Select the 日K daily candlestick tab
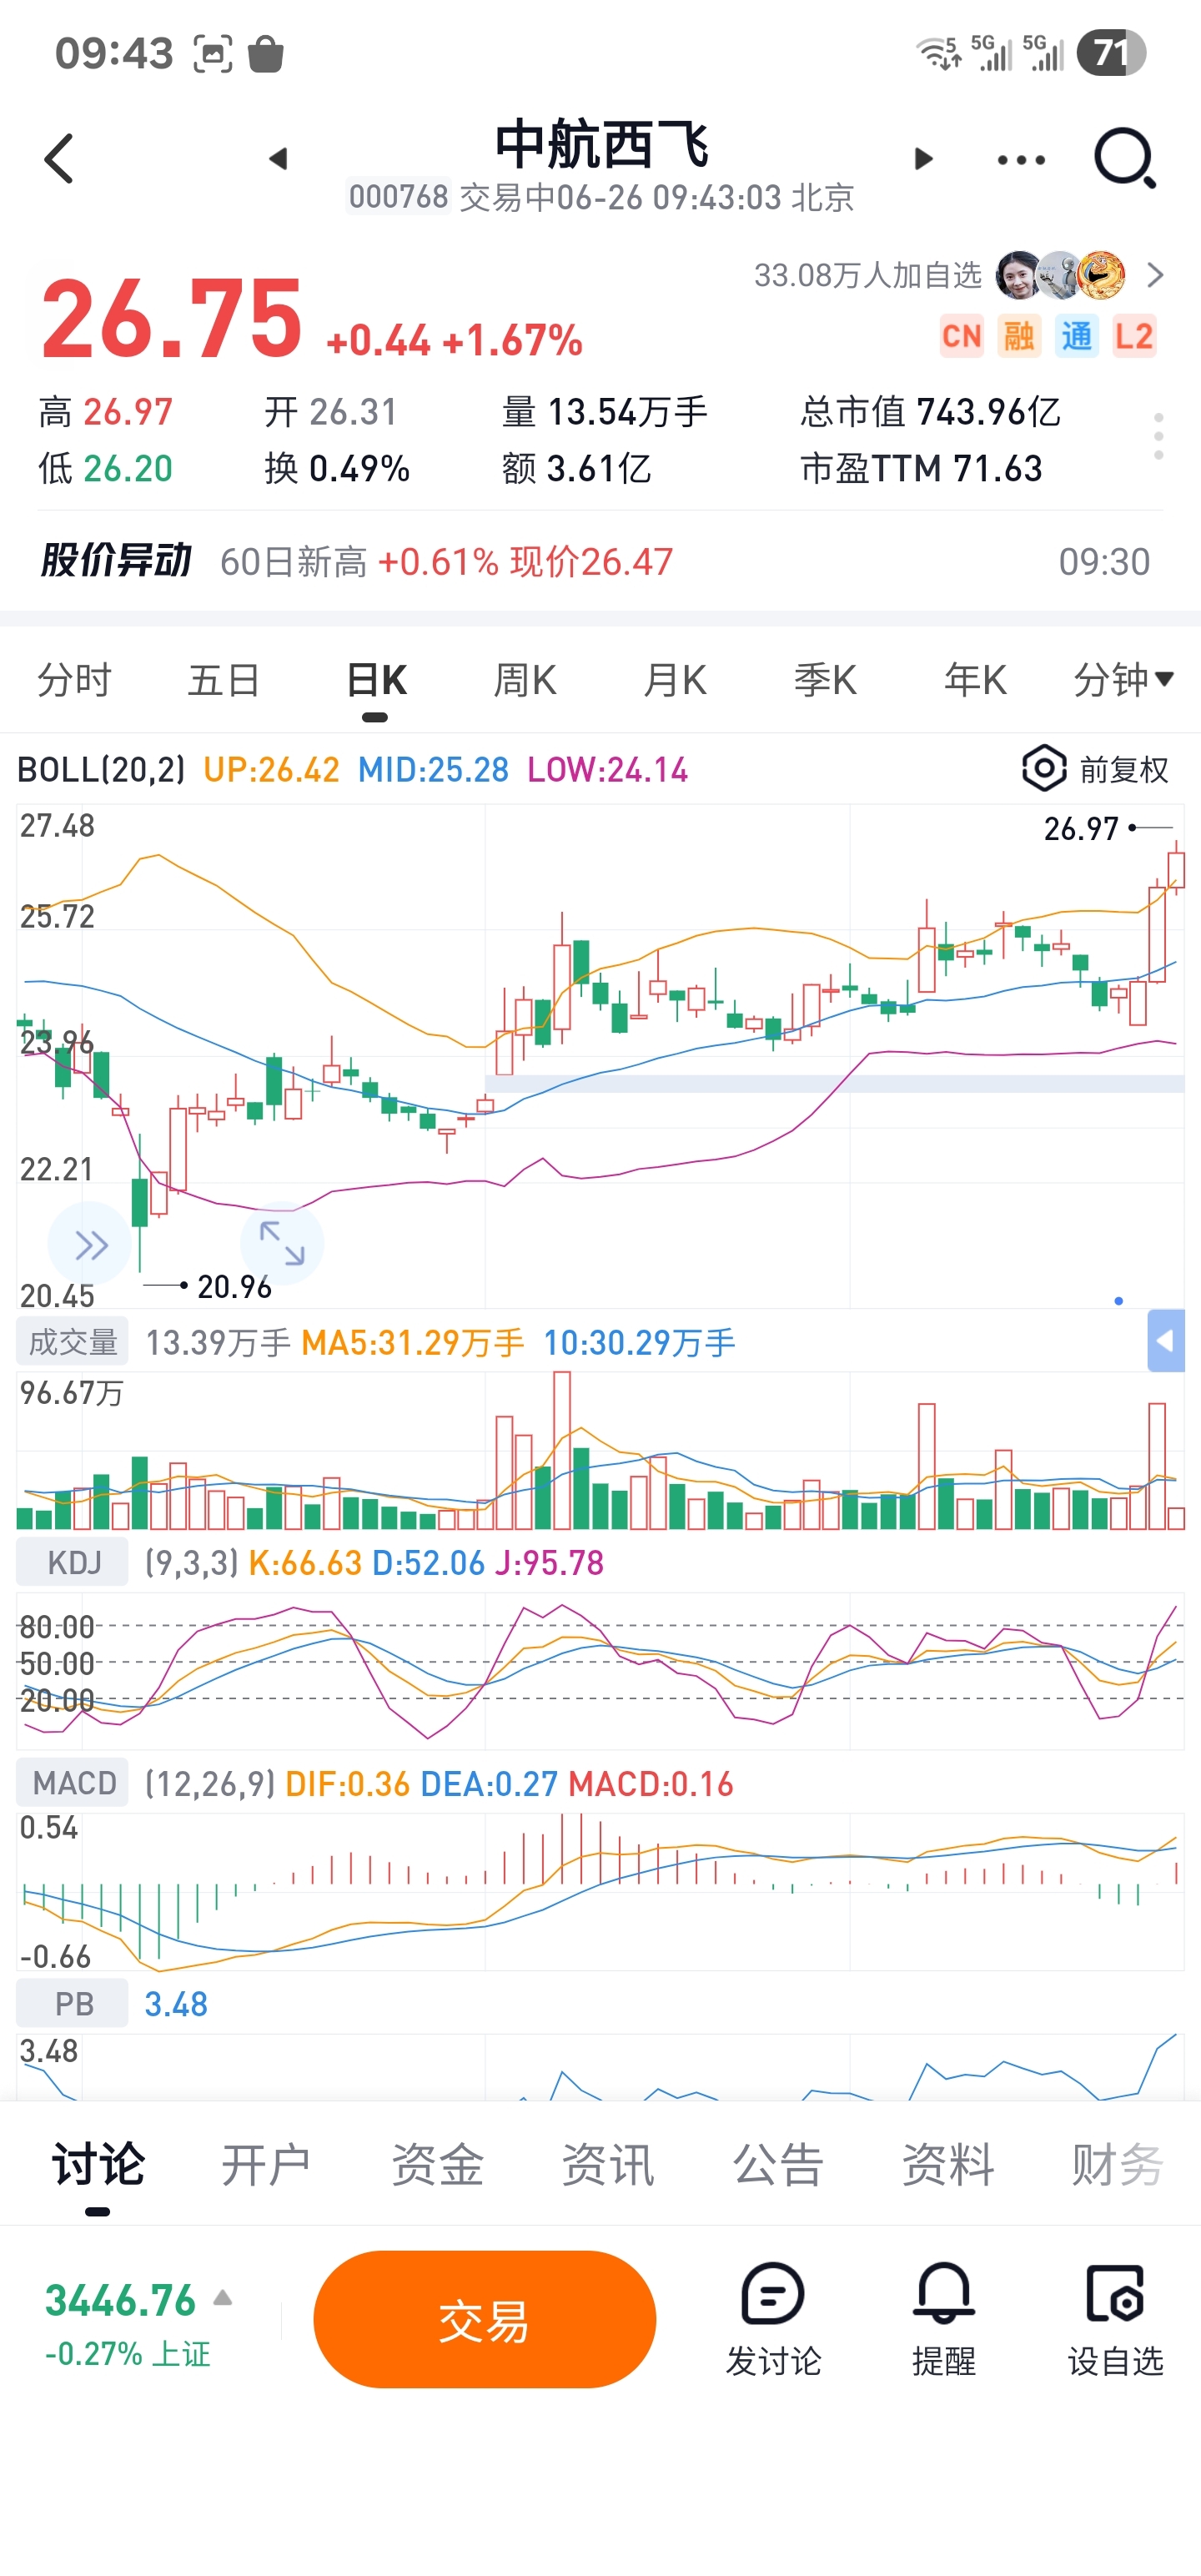The image size is (1201, 2576). pos(375,680)
